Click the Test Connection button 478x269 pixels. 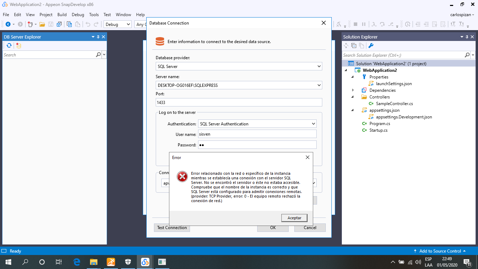(x=172, y=228)
